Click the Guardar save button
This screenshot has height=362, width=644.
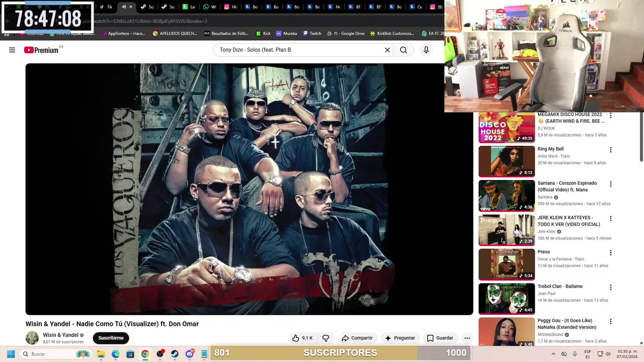[440, 338]
